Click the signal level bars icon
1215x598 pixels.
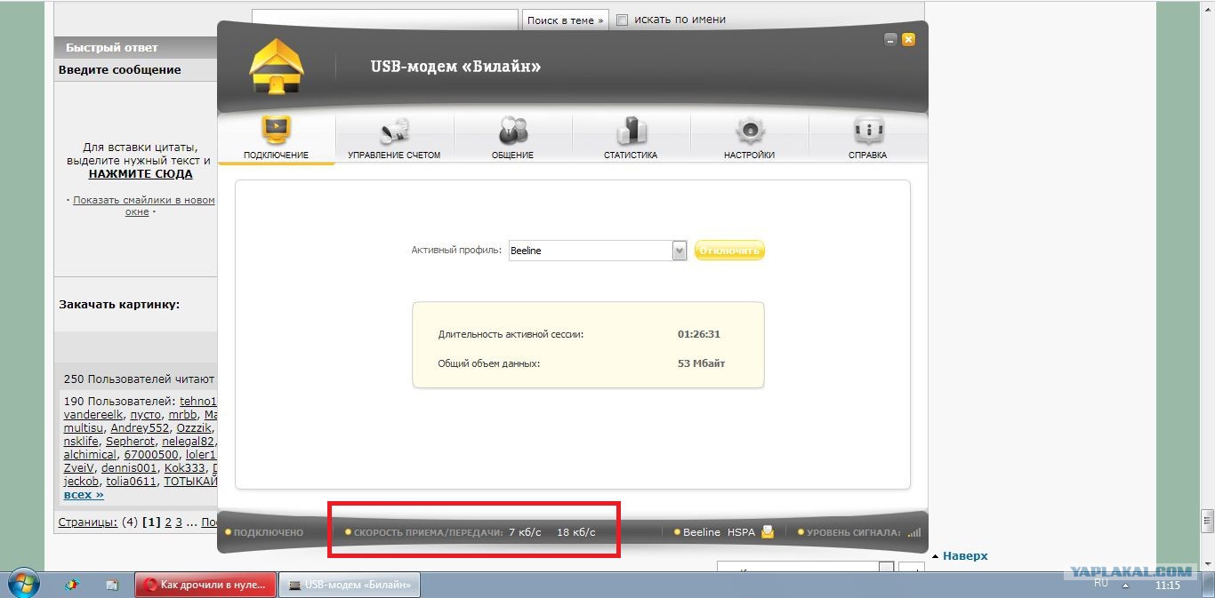pyautogui.click(x=913, y=532)
